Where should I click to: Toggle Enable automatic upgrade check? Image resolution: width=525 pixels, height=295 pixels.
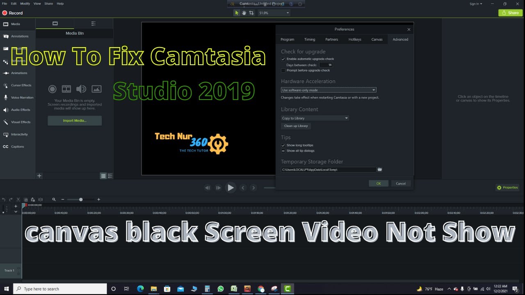283,59
